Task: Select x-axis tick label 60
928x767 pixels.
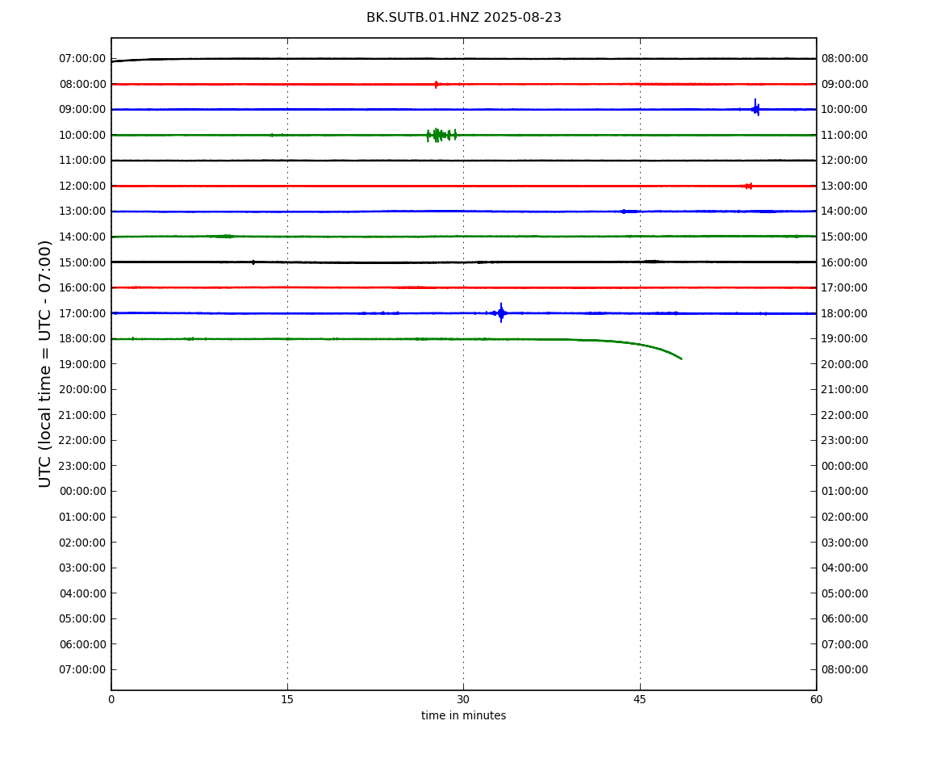Action: coord(816,699)
